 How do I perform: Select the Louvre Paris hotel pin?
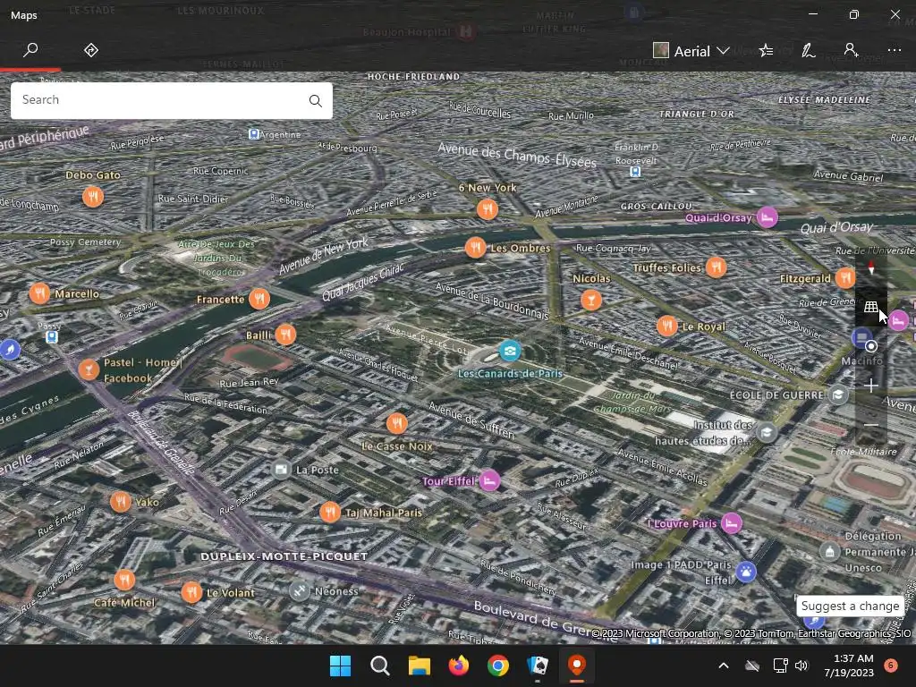click(732, 523)
